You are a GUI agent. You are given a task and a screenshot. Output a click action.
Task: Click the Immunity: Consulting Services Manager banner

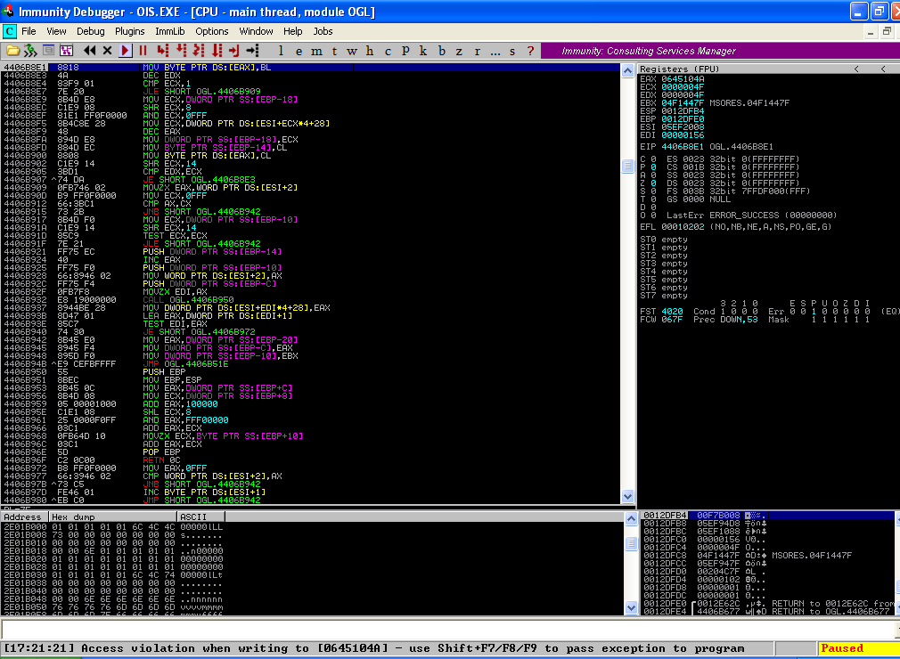[720, 51]
